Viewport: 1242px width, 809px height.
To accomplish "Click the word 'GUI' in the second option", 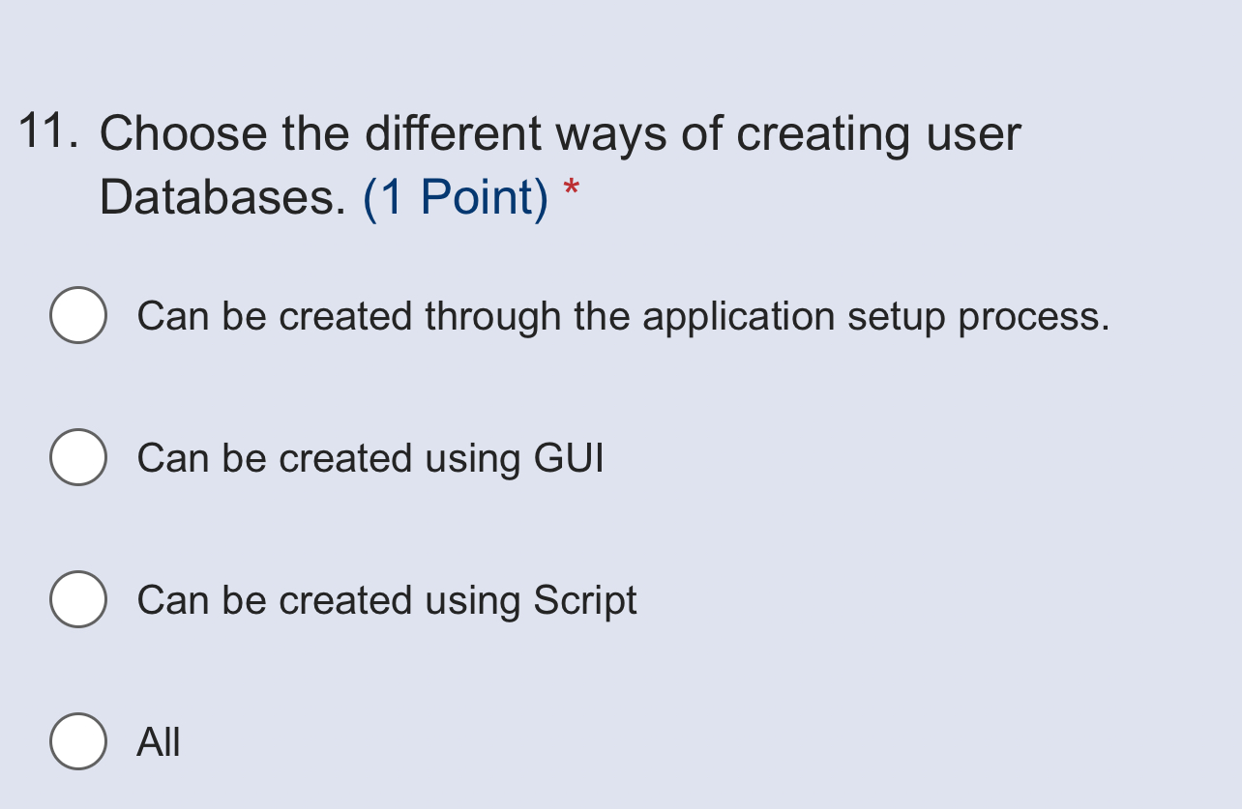I will point(566,457).
